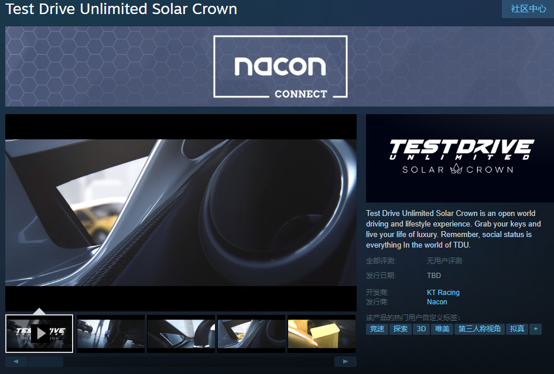
Task: Play the trailer video thumbnail
Action: pyautogui.click(x=39, y=334)
